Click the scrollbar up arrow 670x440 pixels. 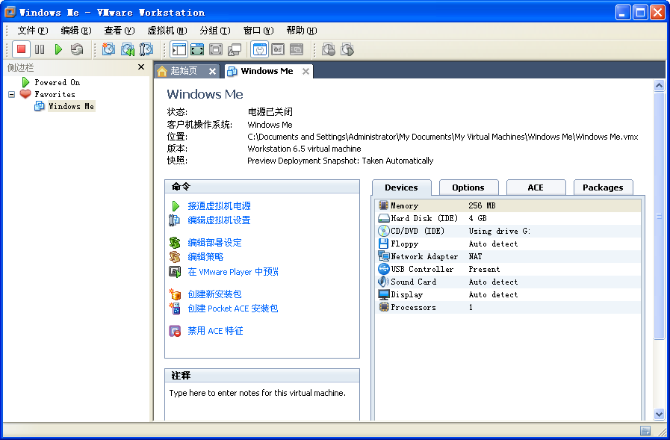[660, 85]
